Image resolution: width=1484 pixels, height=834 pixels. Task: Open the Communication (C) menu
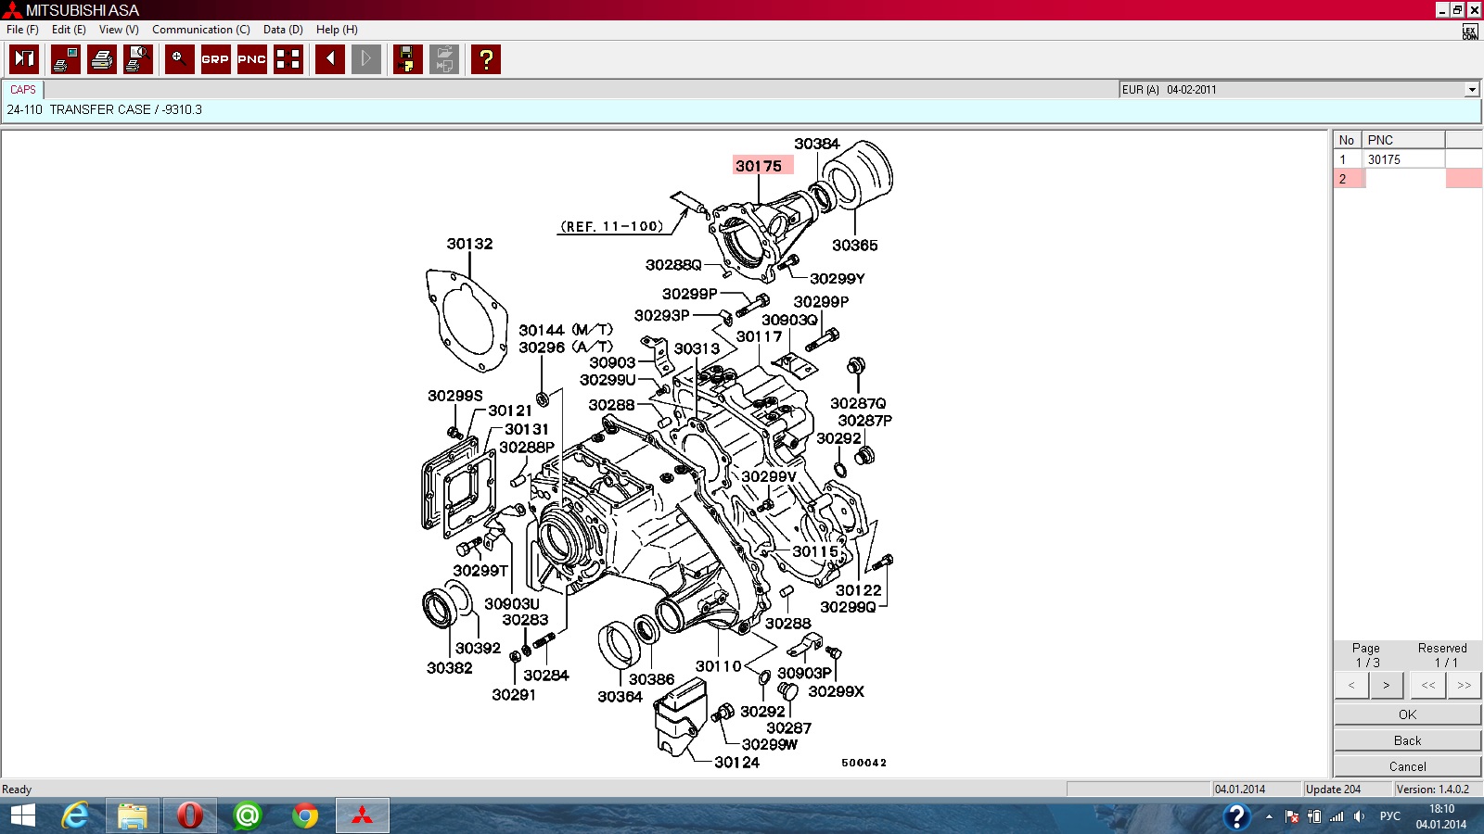(200, 30)
